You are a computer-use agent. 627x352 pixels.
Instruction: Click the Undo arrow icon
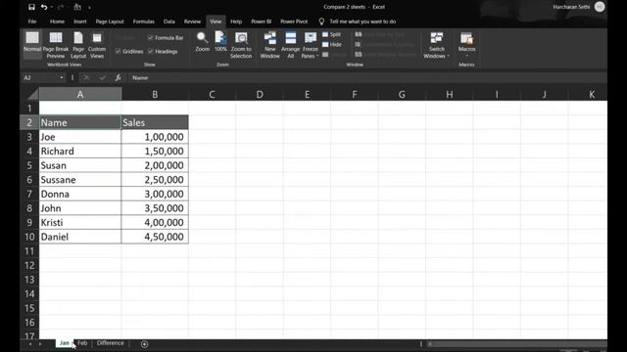point(44,7)
